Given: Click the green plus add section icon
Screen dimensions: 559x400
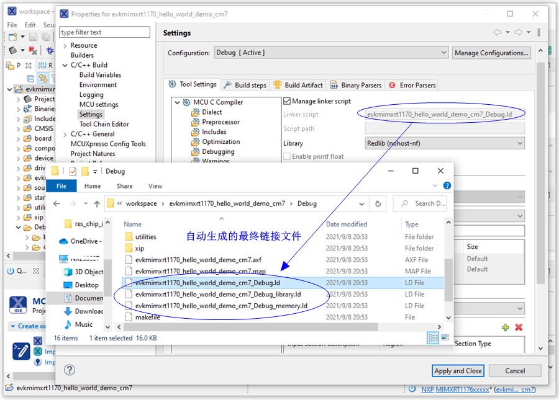Looking at the screenshot, I should tap(505, 327).
